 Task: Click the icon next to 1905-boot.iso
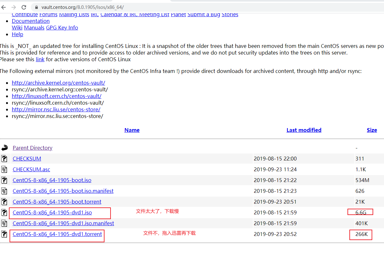[x=4, y=180]
